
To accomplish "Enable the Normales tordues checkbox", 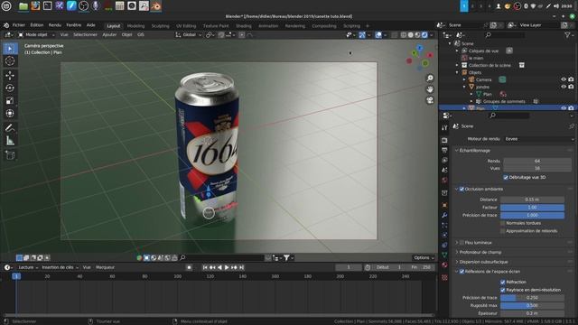I will pos(502,223).
